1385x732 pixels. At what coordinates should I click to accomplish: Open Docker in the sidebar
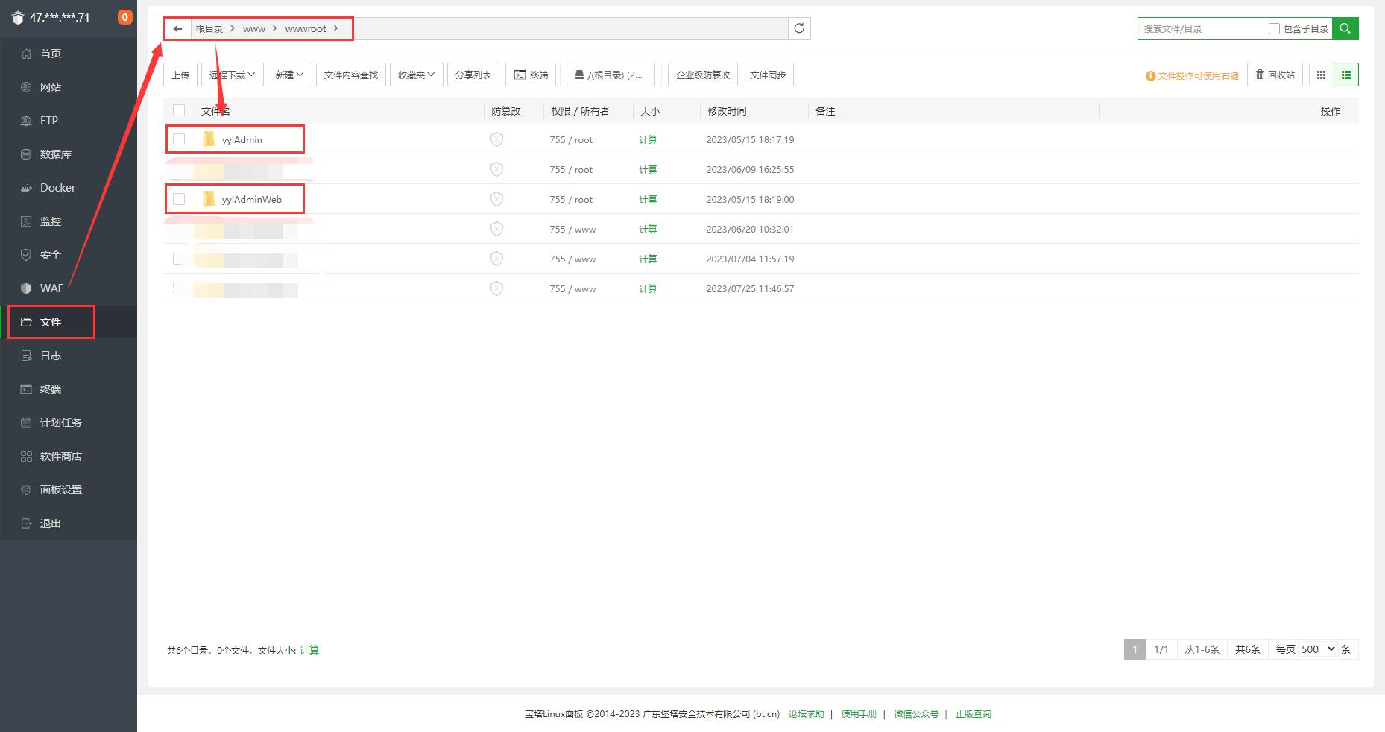57,188
